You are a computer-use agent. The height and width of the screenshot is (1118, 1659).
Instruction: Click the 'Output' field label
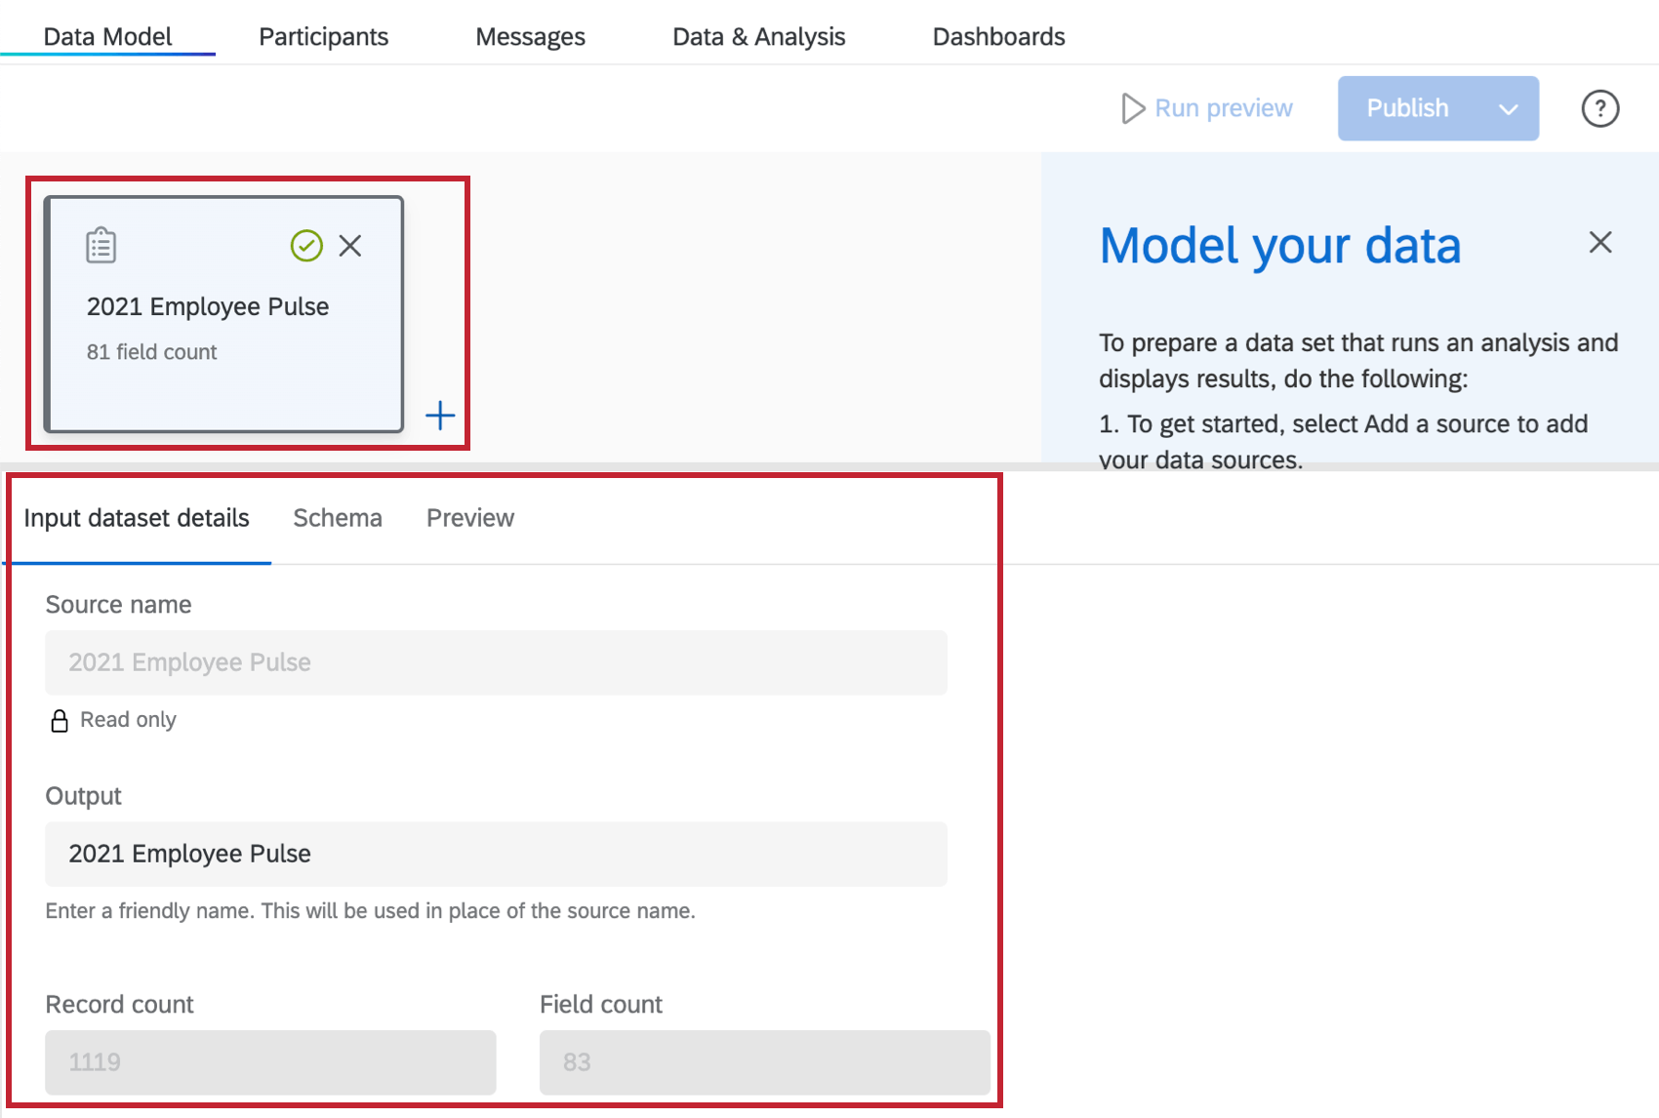pyautogui.click(x=83, y=796)
